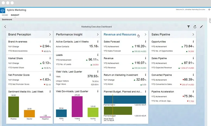
Task: Open info for Active Contacts tile
Action: click(x=98, y=41)
